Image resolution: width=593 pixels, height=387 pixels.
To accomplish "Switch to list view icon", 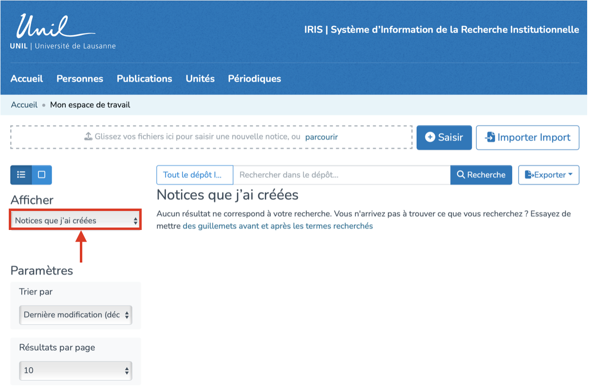I will click(21, 175).
